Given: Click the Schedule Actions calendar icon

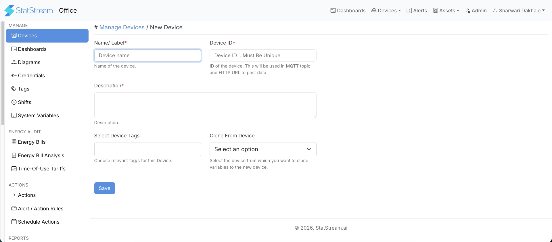Looking at the screenshot, I should (14, 222).
